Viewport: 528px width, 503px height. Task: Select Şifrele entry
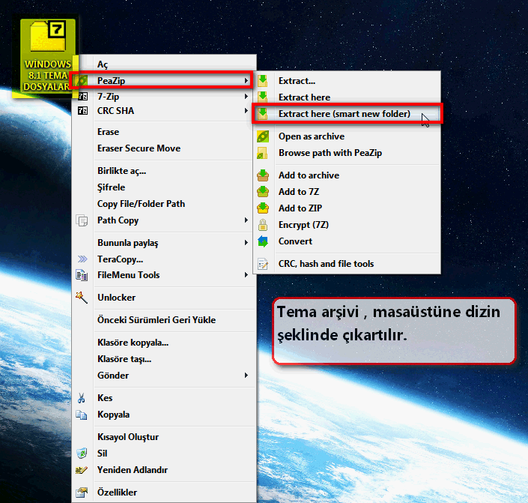pyautogui.click(x=164, y=187)
